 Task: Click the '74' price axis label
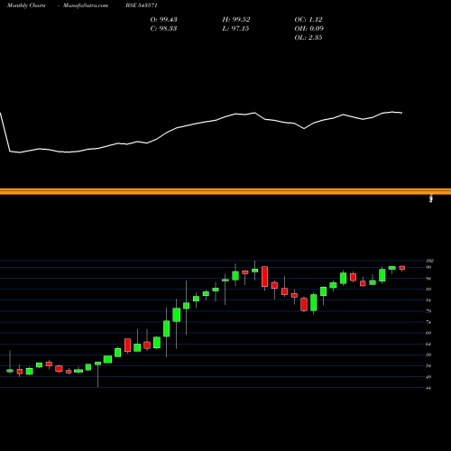tap(428, 322)
